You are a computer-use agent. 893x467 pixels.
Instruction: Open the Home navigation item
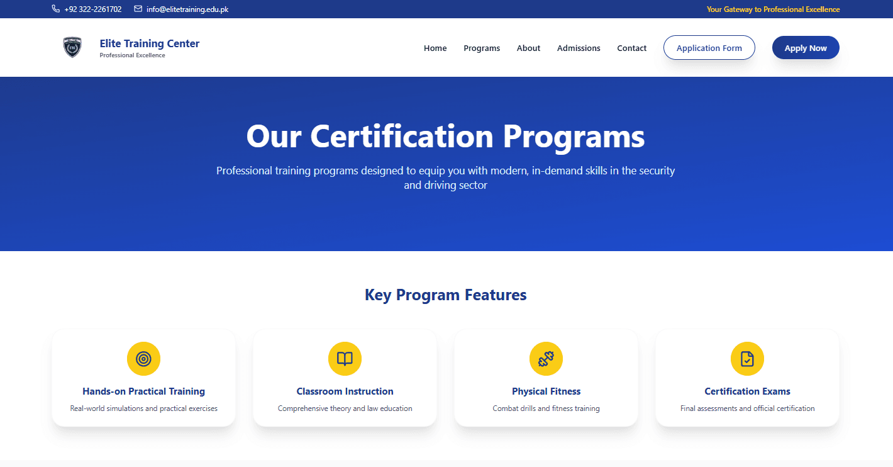[435, 48]
